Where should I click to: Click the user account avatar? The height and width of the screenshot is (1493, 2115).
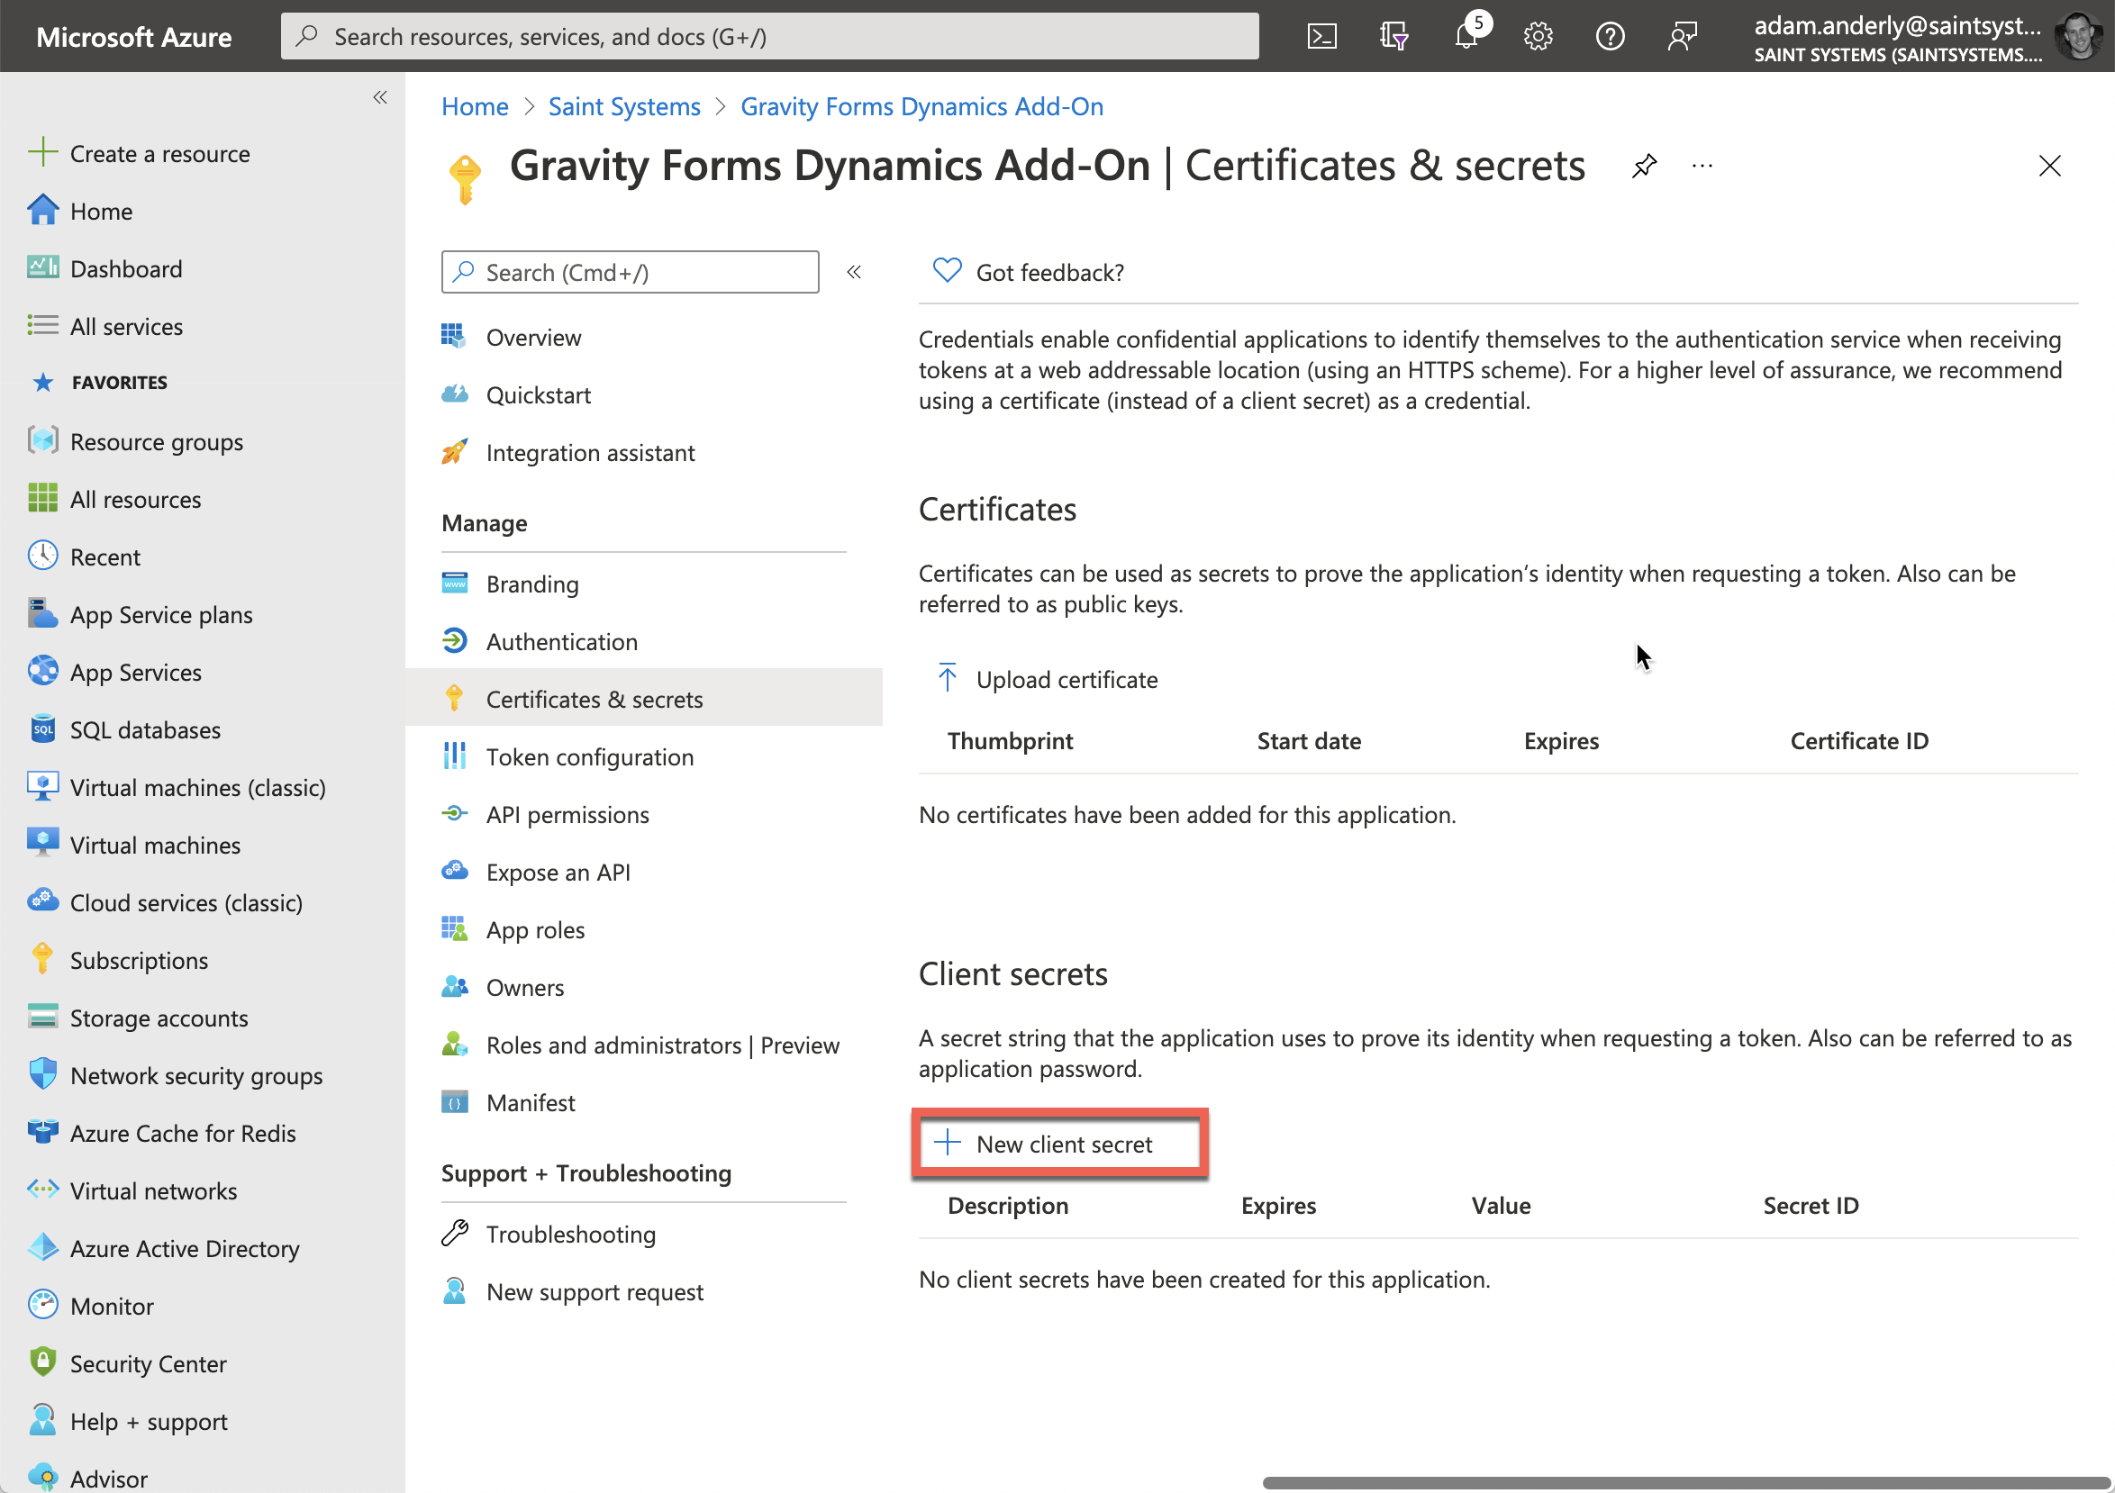point(2080,37)
